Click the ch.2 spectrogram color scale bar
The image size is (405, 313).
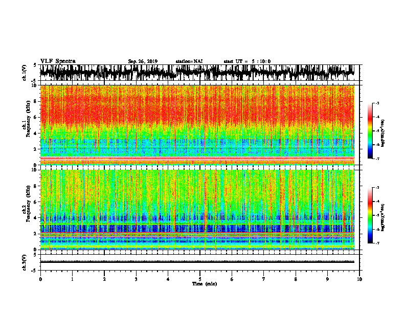tap(370, 215)
